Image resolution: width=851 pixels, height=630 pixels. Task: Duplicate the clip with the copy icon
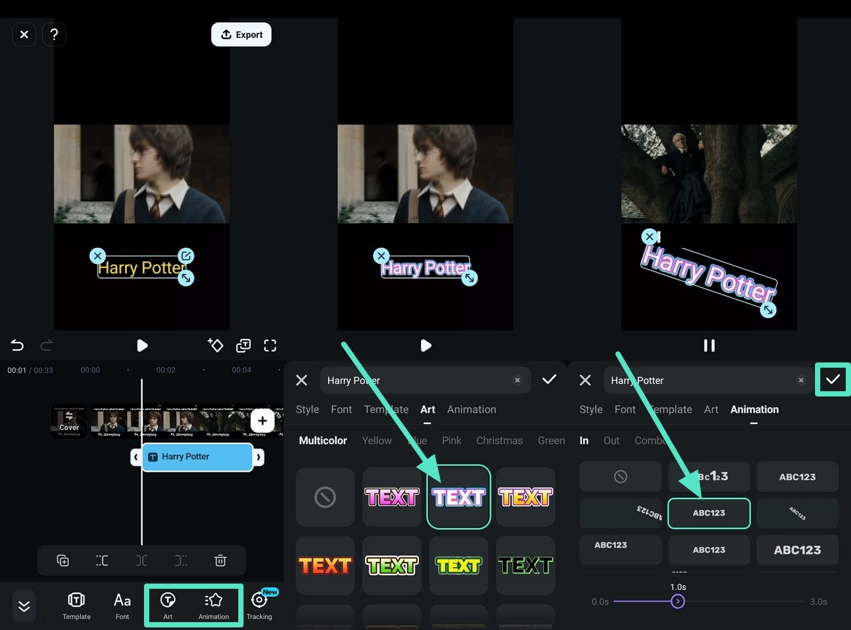(63, 561)
